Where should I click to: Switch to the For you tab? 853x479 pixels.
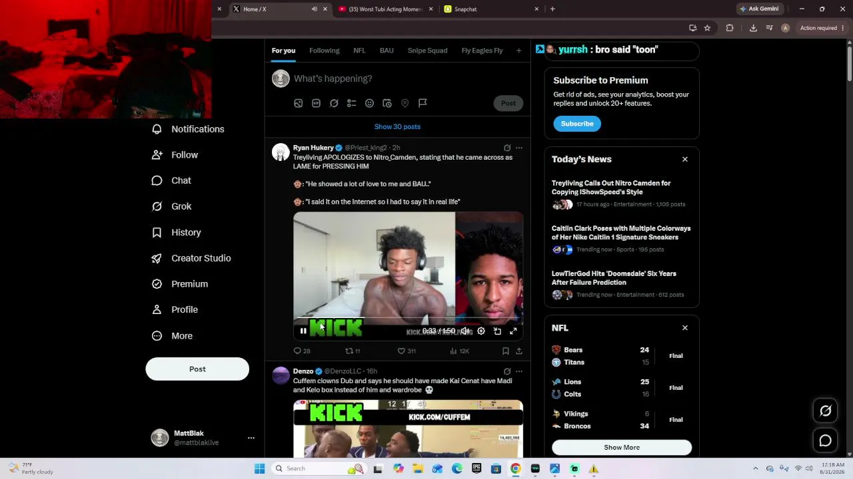point(283,51)
